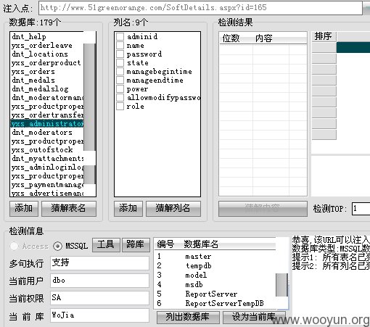
Task: Enable the name column checkbox
Action: point(120,45)
